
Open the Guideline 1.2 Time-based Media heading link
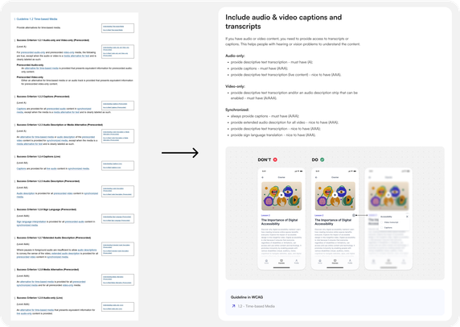point(37,19)
